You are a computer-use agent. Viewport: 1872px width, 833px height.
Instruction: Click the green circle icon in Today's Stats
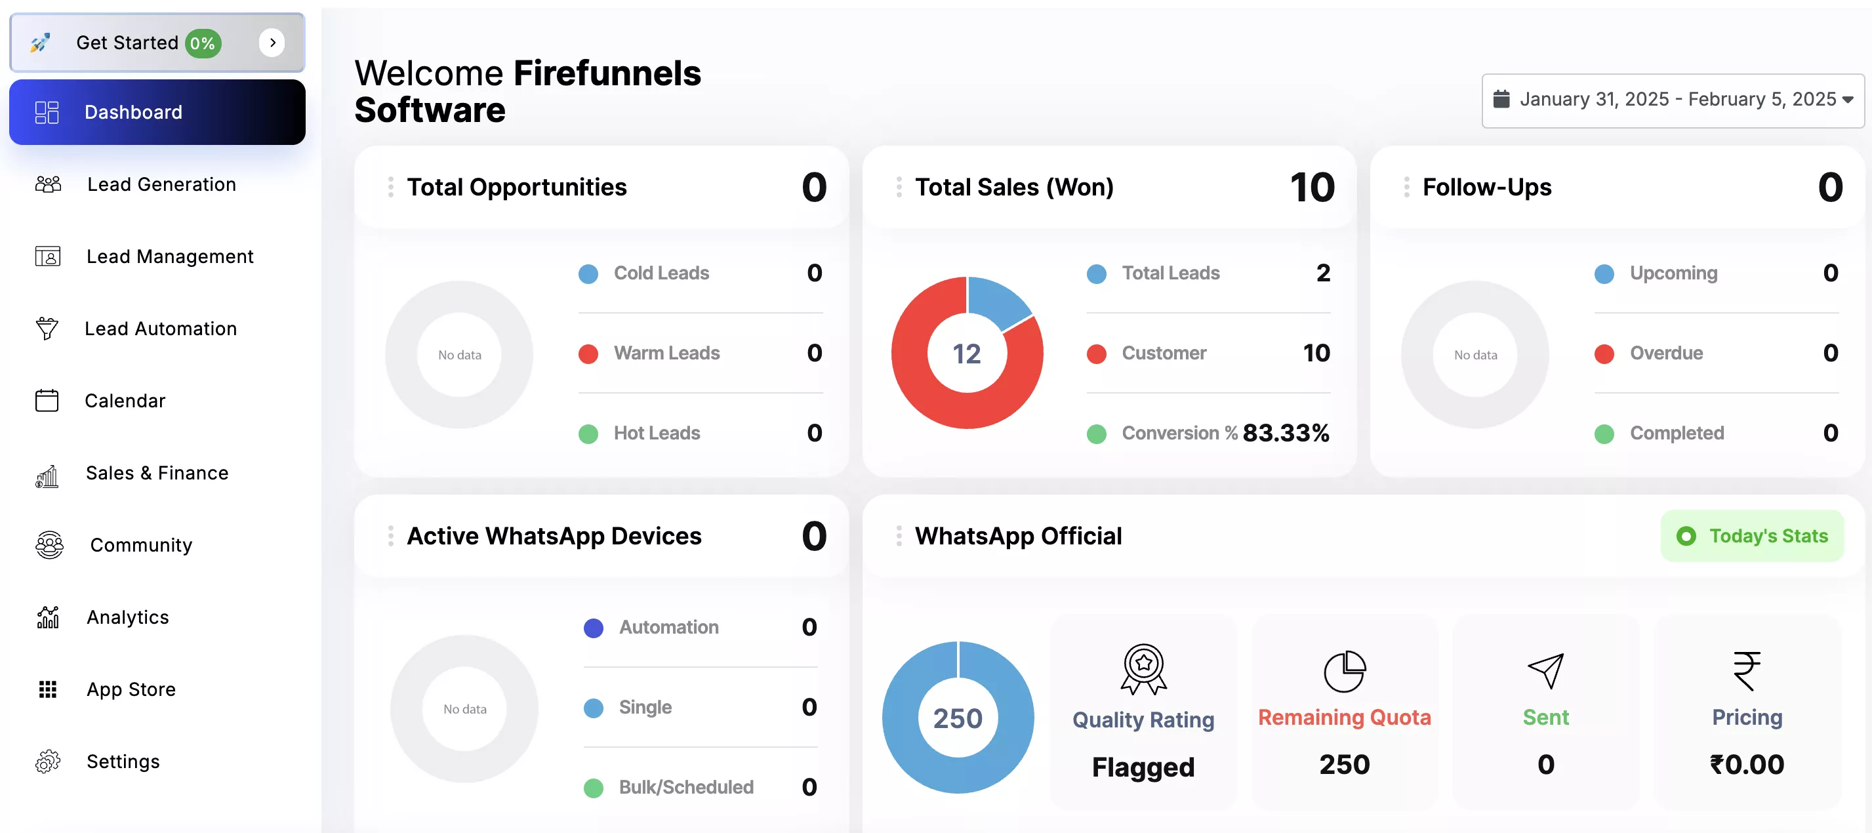(x=1686, y=537)
